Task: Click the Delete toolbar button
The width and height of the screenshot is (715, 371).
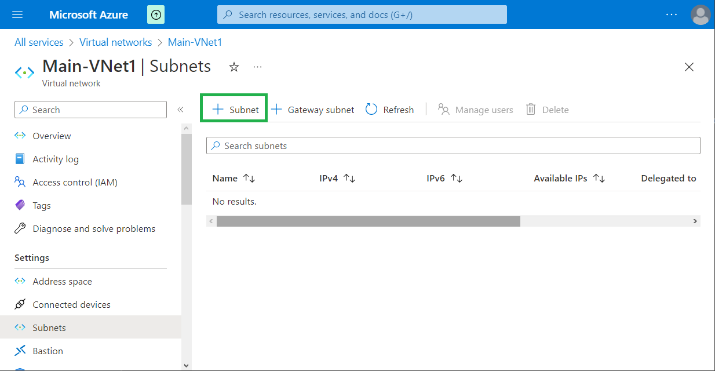Action: pos(548,110)
